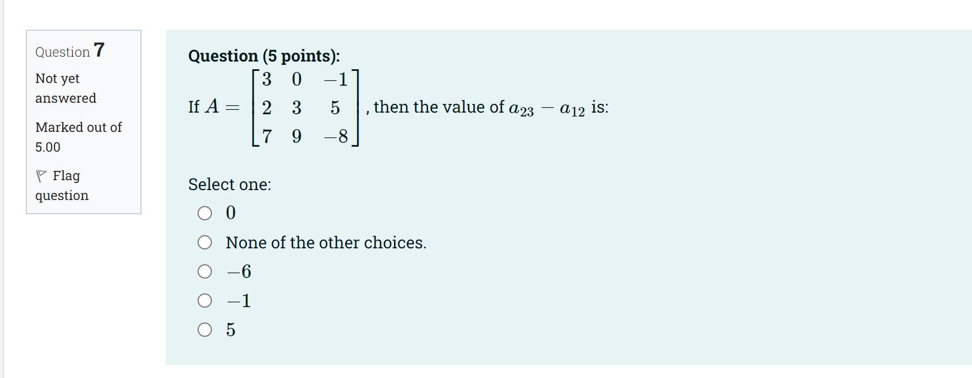Click the bold number 7 in Question 7
972x378 pixels.
point(100,50)
